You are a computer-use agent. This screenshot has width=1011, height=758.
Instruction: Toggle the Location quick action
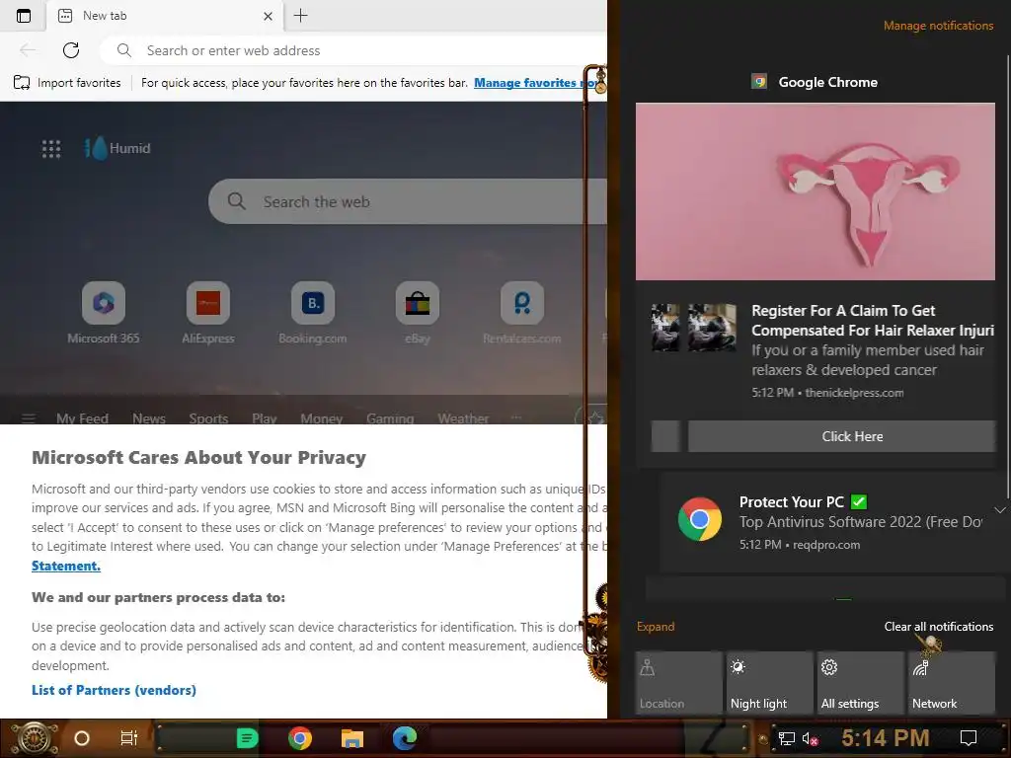pyautogui.click(x=679, y=683)
